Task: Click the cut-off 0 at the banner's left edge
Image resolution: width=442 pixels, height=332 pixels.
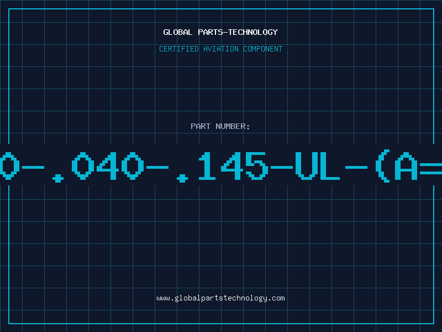Action: pos(9,165)
